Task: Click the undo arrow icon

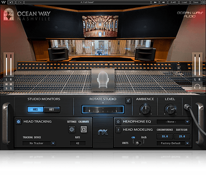Action: (x=12, y=2)
